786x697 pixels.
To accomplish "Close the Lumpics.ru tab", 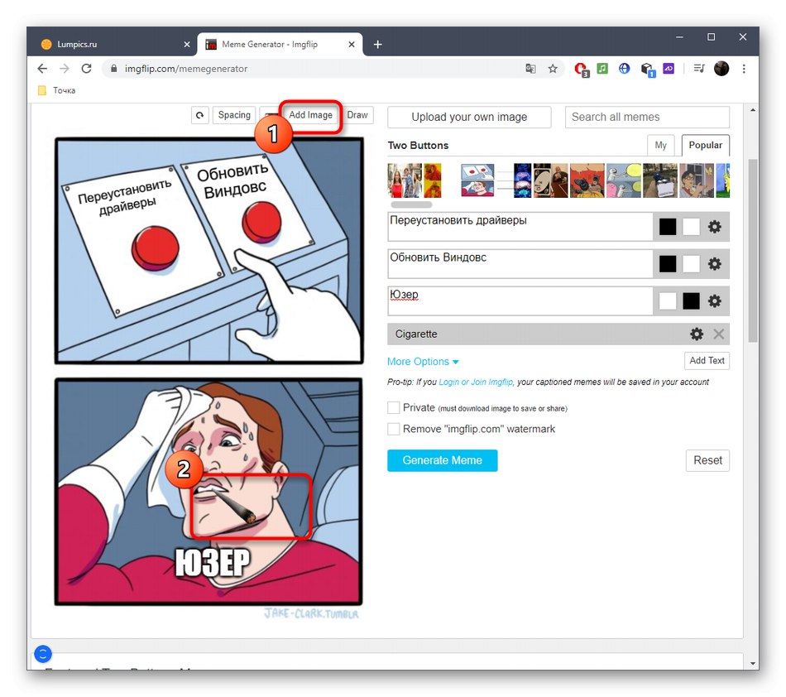I will pos(187,45).
